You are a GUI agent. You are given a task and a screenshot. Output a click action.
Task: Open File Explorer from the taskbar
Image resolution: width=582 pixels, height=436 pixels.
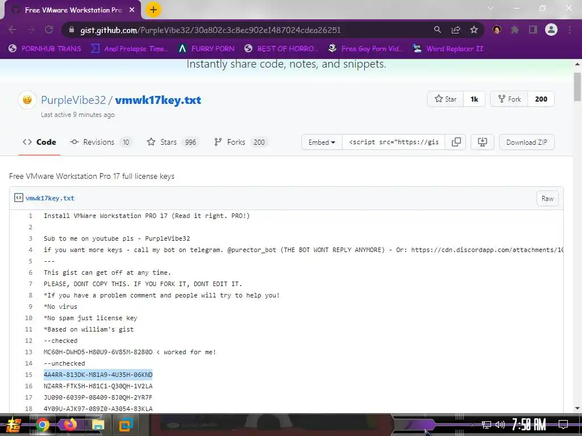click(x=98, y=425)
